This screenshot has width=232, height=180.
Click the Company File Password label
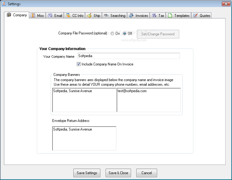pyautogui.click(x=83, y=33)
